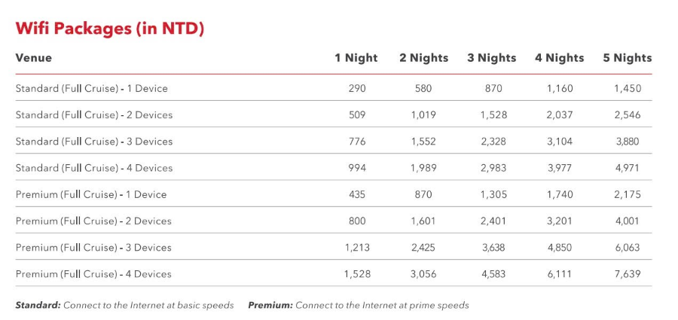Click the Wifi Packages (in NTD) heading
678x320 pixels.
(x=110, y=29)
